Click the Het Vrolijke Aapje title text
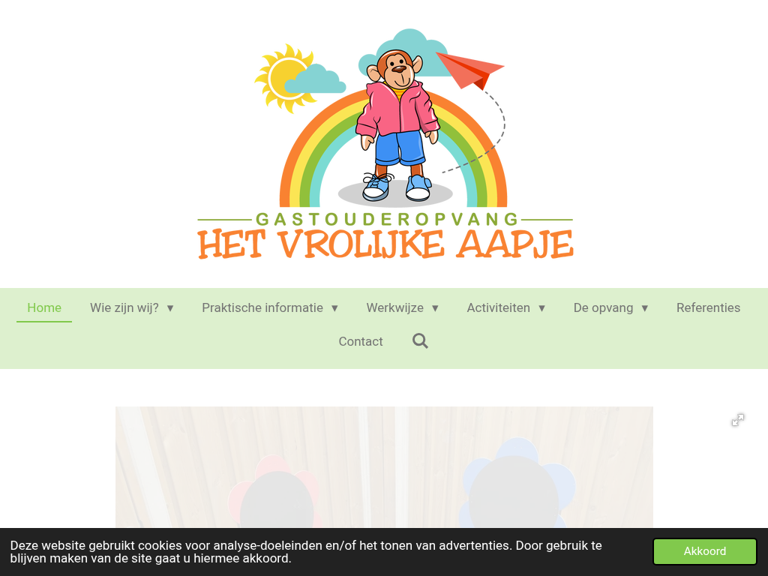Viewport: 768px width, 576px height. click(385, 244)
